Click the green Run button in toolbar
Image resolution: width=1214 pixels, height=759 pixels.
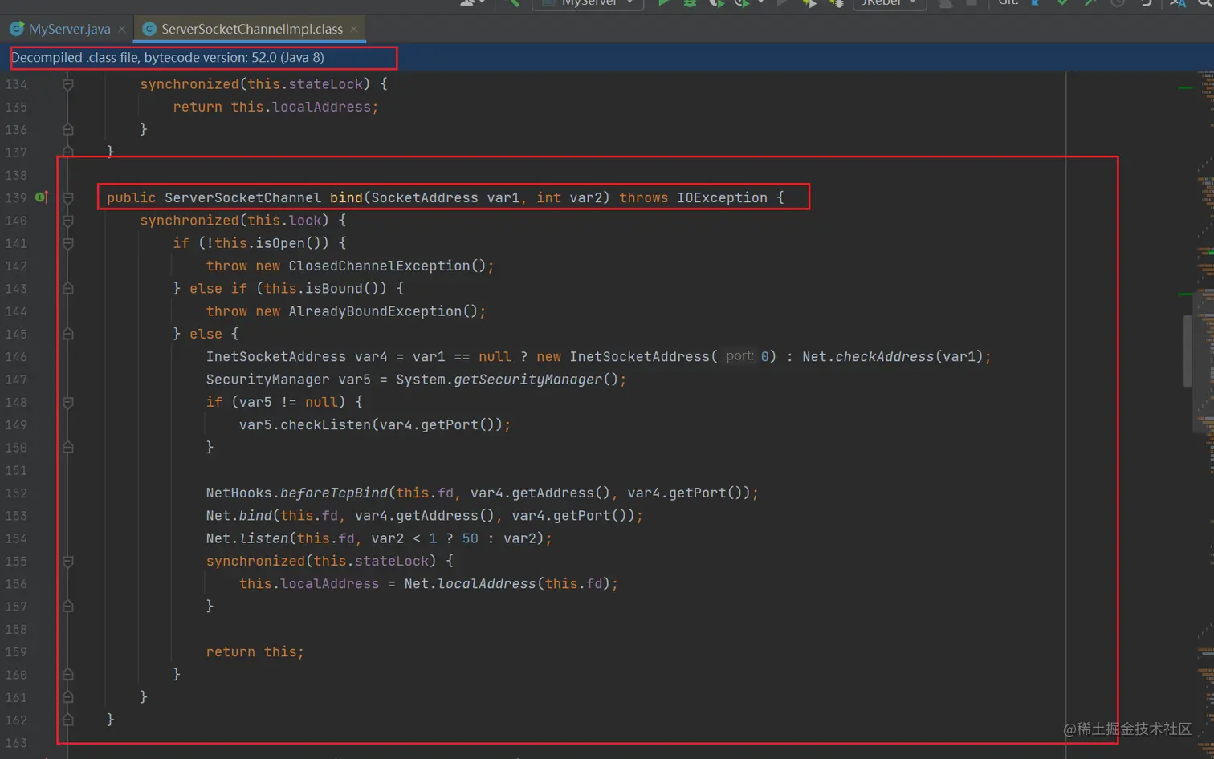(664, 3)
